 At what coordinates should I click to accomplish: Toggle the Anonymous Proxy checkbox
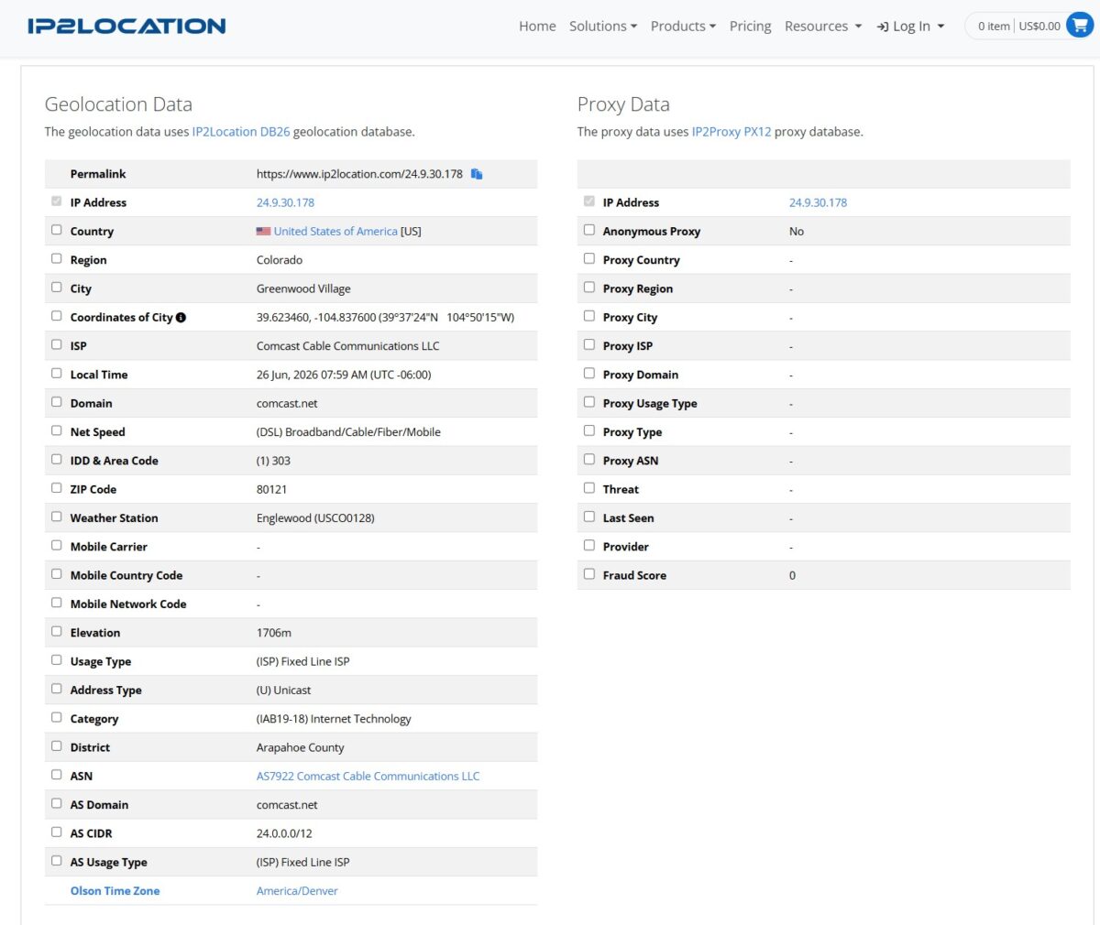589,230
